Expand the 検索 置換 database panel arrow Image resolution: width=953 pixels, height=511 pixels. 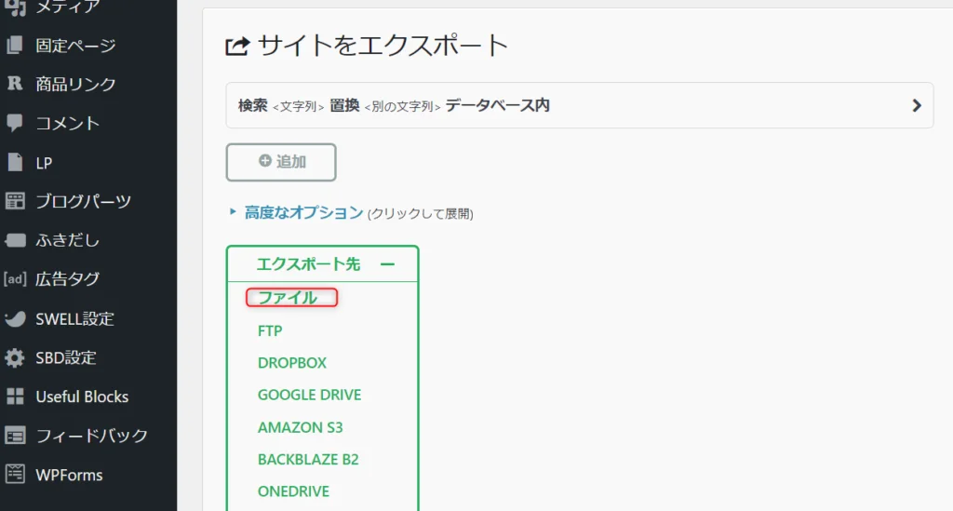coord(917,106)
